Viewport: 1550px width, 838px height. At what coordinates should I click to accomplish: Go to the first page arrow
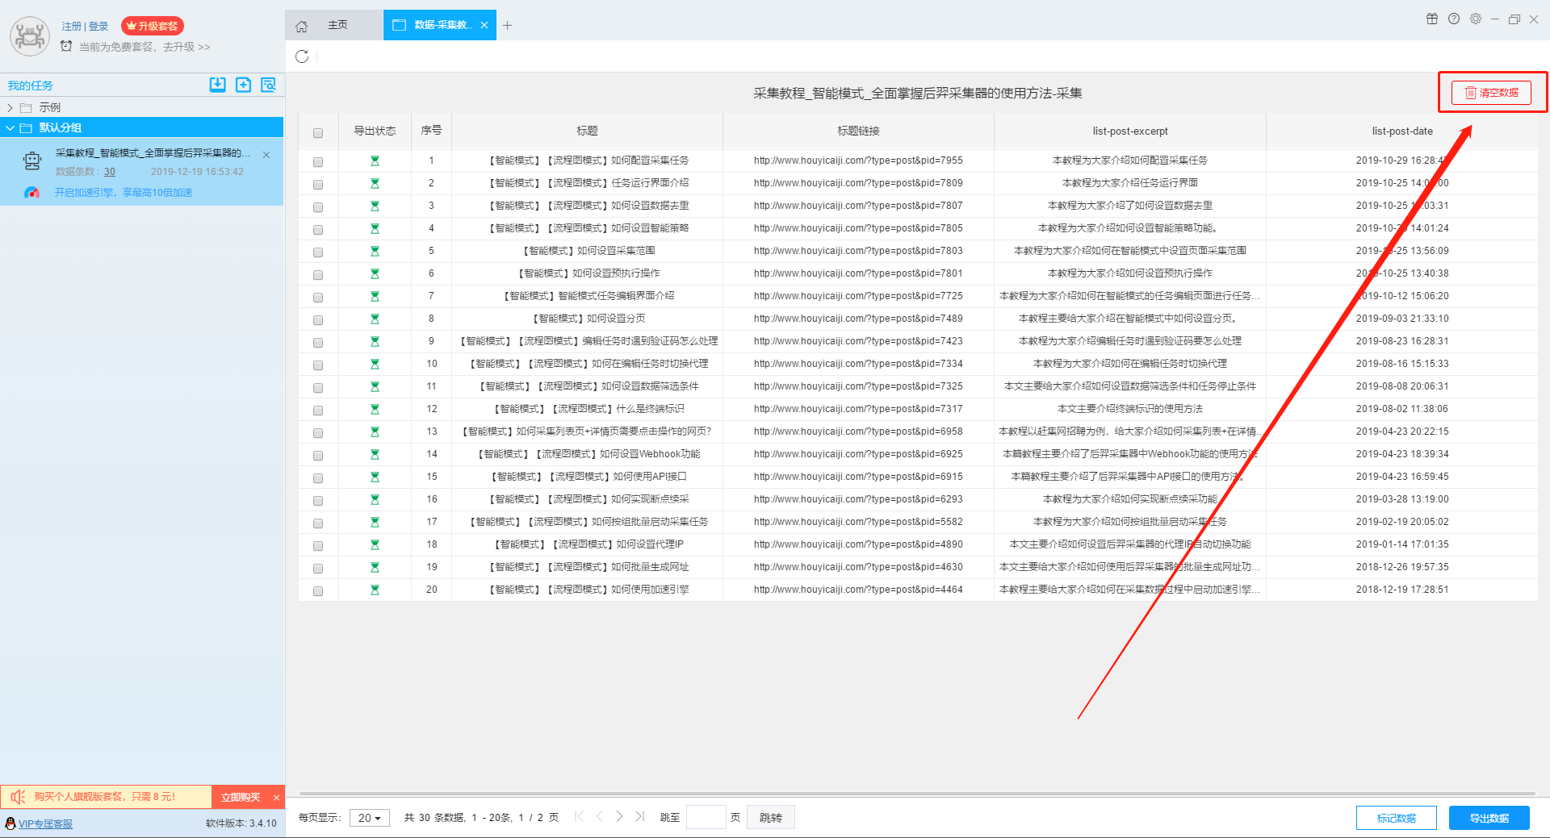(x=579, y=817)
